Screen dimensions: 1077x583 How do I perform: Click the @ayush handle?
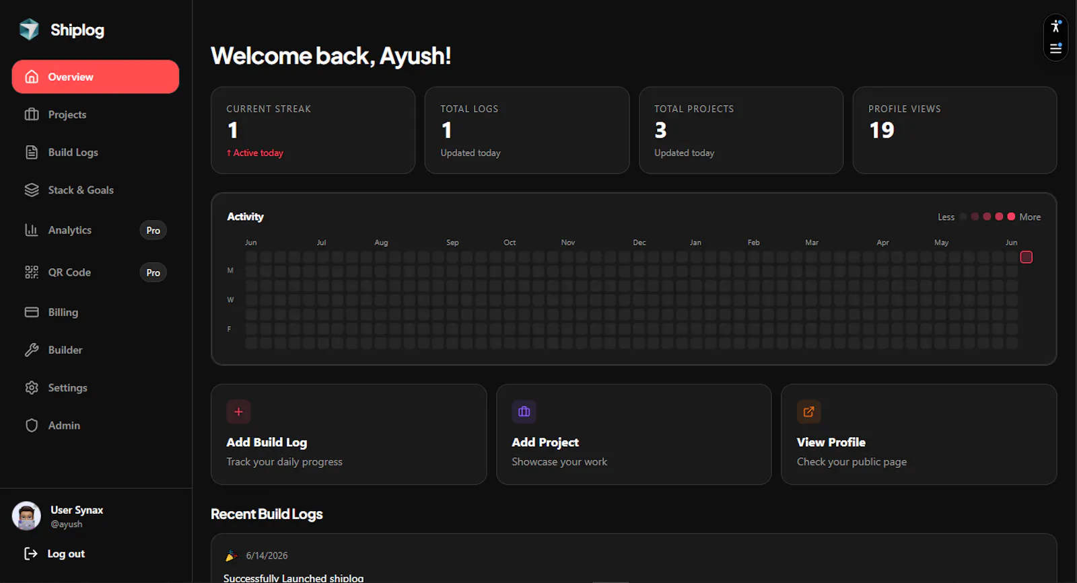tap(67, 524)
